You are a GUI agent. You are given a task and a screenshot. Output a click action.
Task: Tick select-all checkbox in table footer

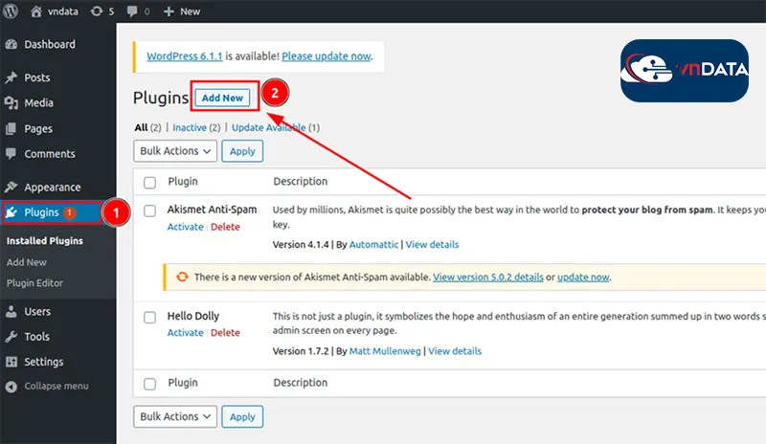point(150,384)
